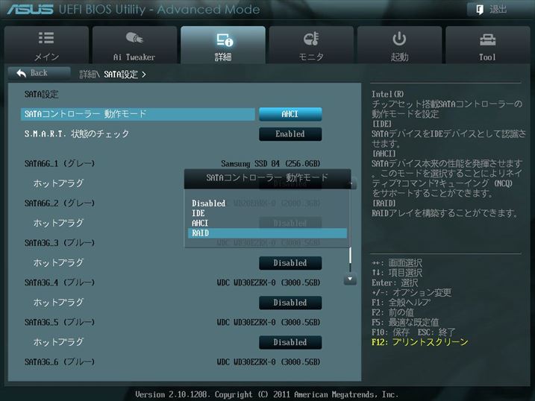
Task: Click the settings list scrollbar thumb
Action: click(x=351, y=255)
